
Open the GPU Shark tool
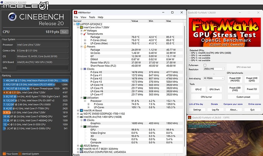click(x=214, y=89)
